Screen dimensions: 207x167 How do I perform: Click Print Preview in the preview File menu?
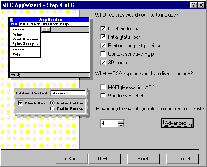(25, 39)
